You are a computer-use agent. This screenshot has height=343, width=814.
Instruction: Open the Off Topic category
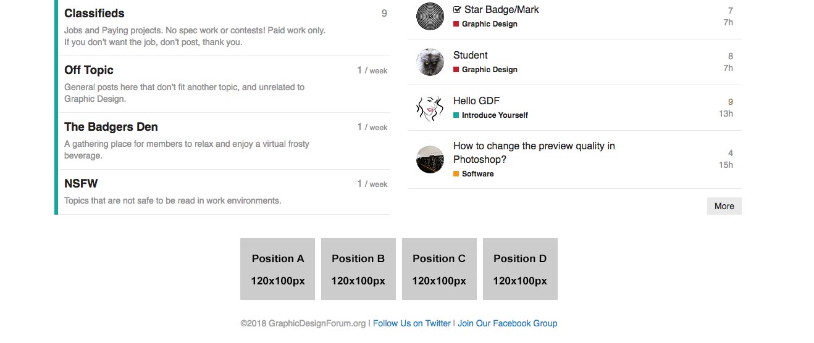pyautogui.click(x=89, y=70)
